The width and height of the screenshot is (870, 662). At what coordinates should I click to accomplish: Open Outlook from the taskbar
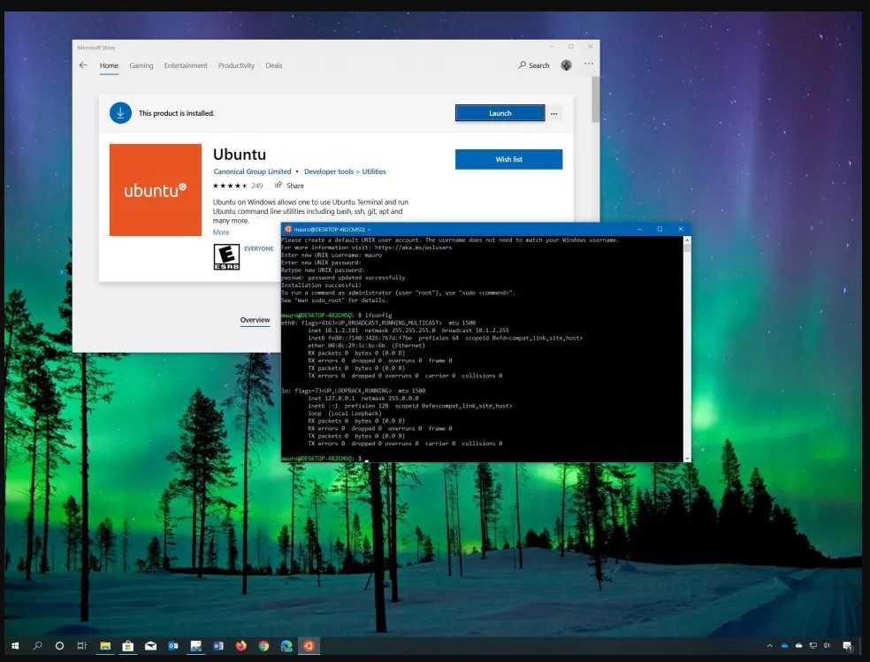tap(173, 646)
